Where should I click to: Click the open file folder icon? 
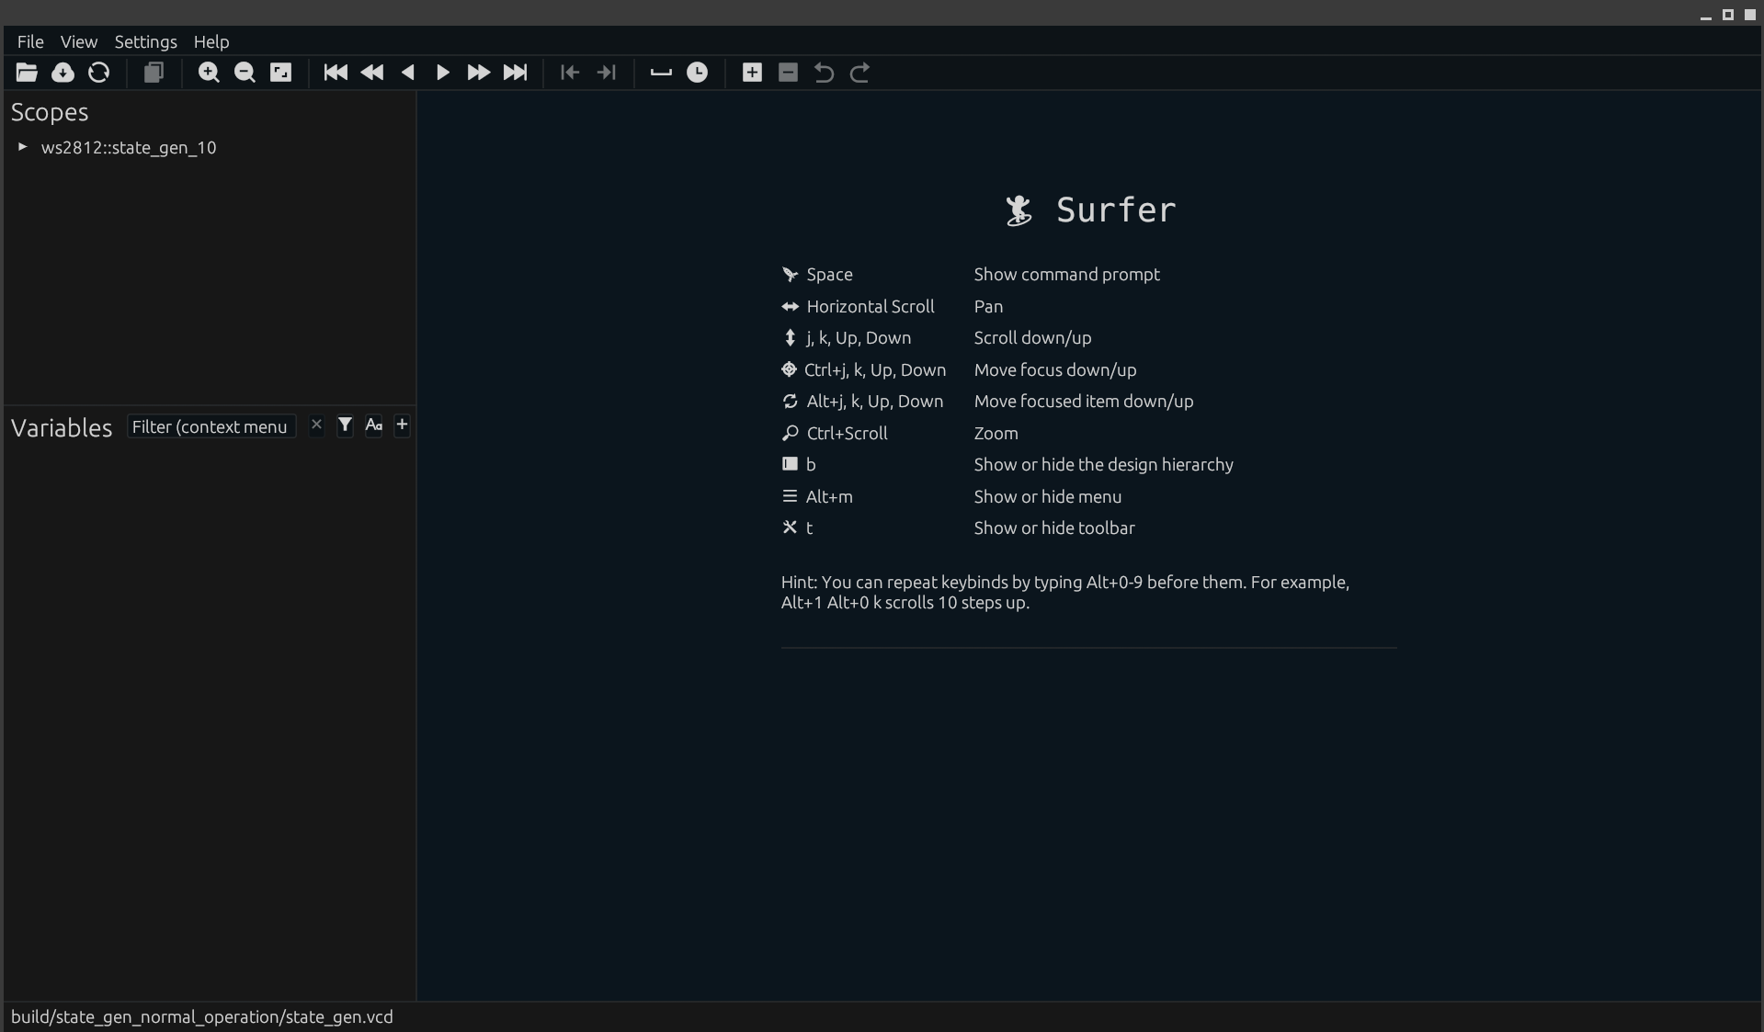(x=27, y=73)
